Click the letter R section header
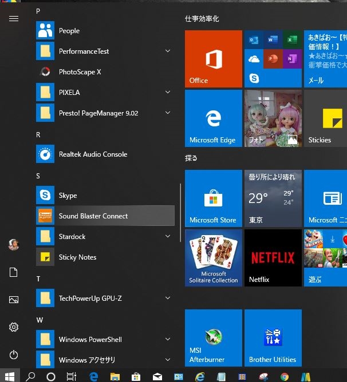 coord(38,135)
